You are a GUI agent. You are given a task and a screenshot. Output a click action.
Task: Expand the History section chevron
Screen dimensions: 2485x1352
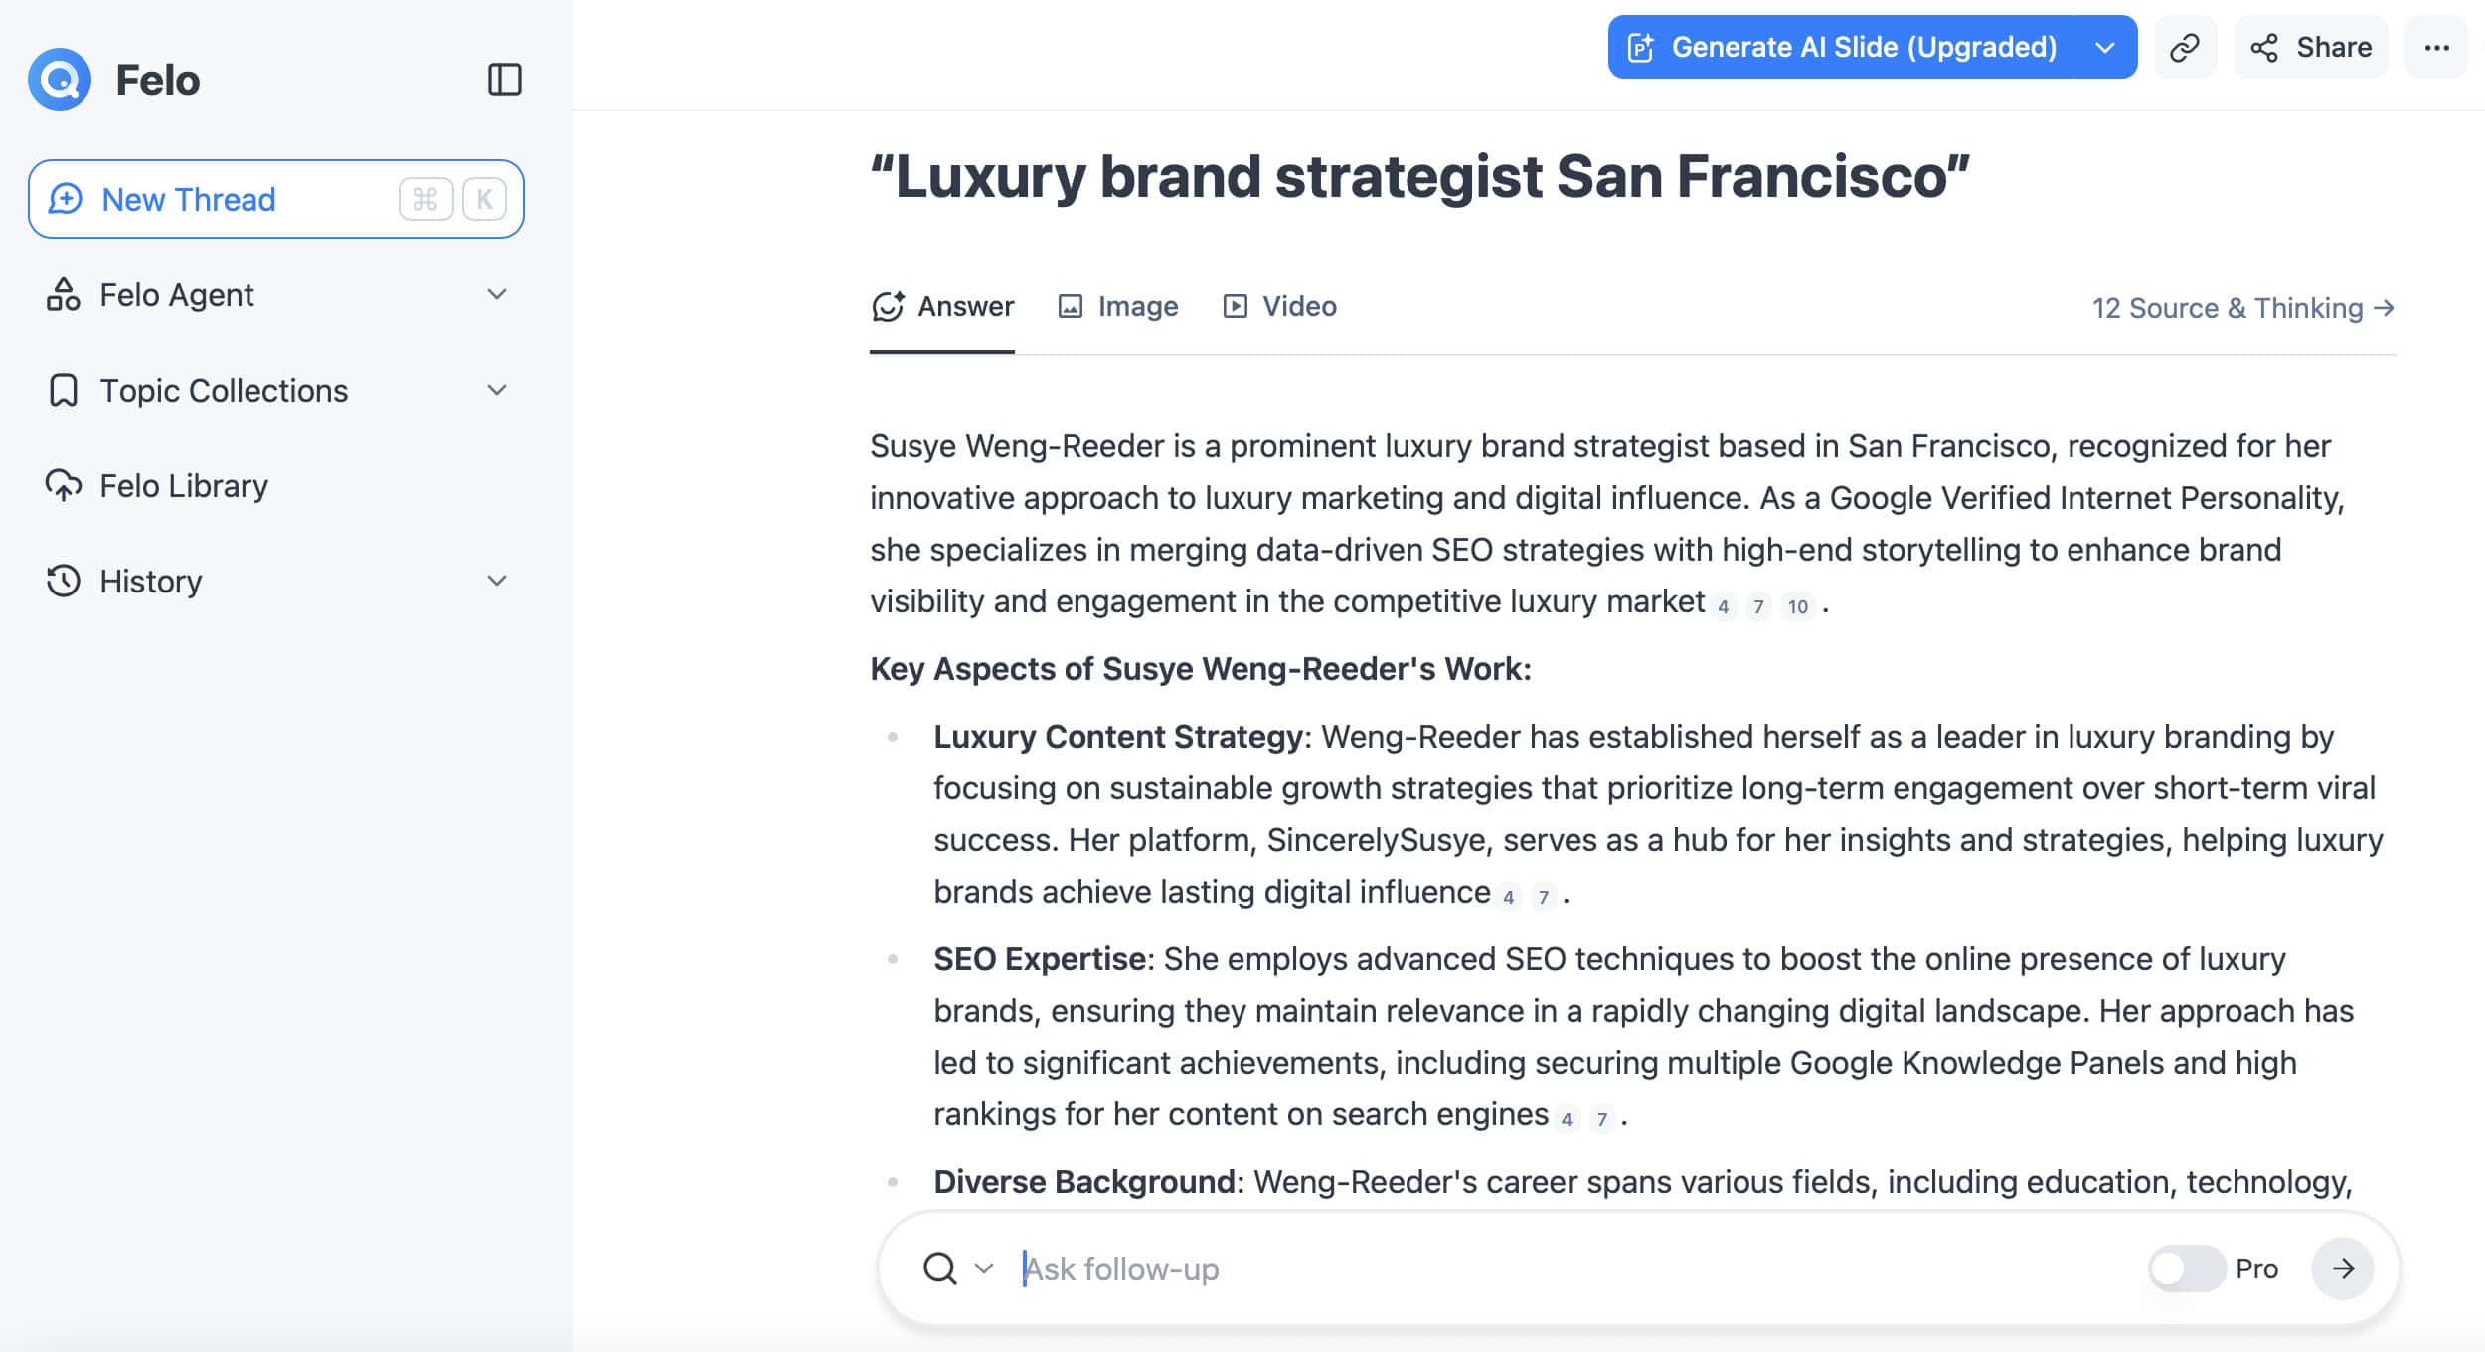click(x=497, y=581)
